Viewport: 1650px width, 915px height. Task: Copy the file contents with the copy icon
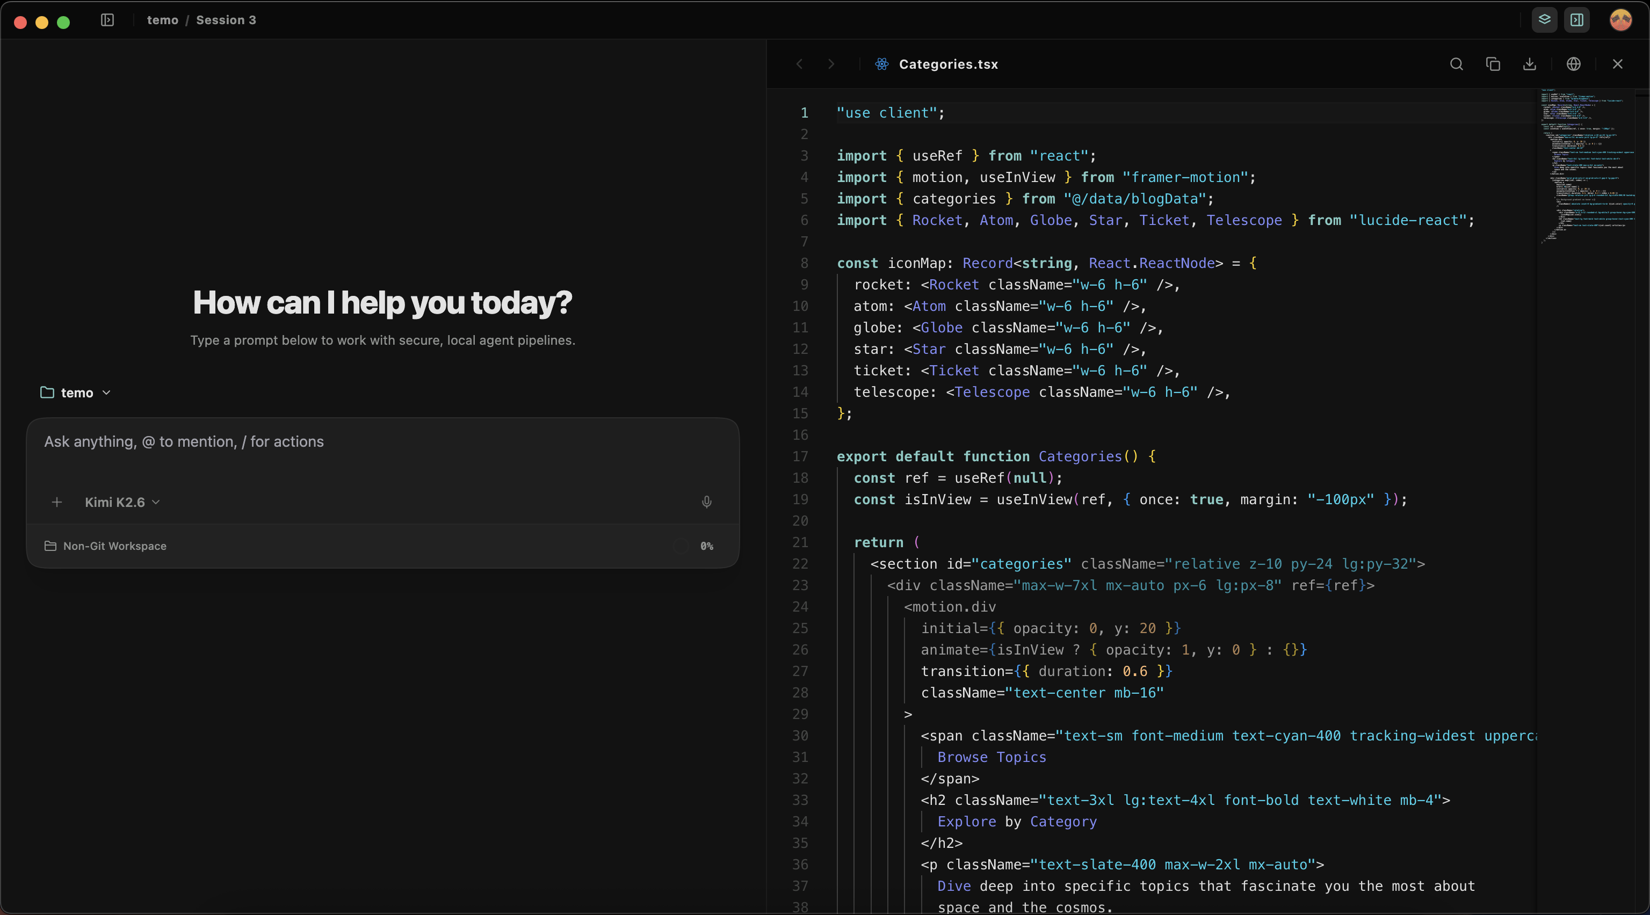coord(1493,64)
